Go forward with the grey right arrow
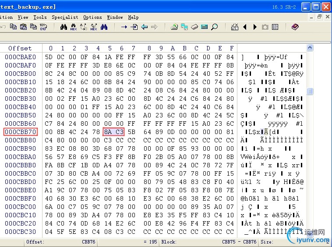Viewport: 332px width, 247px height. [154, 27]
